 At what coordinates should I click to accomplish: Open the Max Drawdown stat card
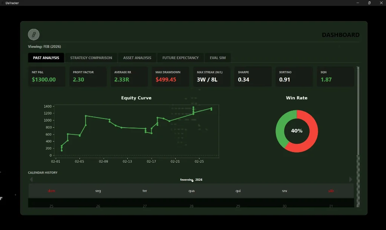coord(170,76)
